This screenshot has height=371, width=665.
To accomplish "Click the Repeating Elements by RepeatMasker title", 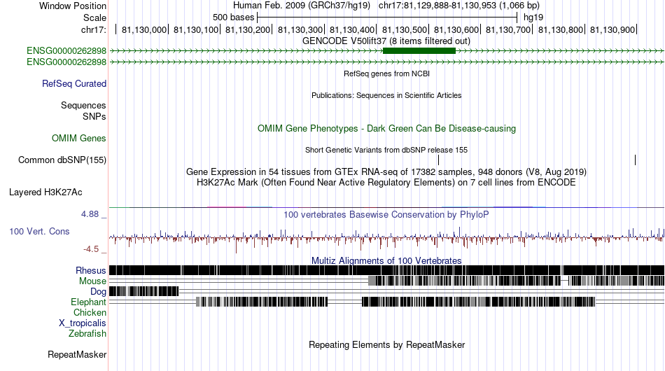I will click(x=387, y=344).
